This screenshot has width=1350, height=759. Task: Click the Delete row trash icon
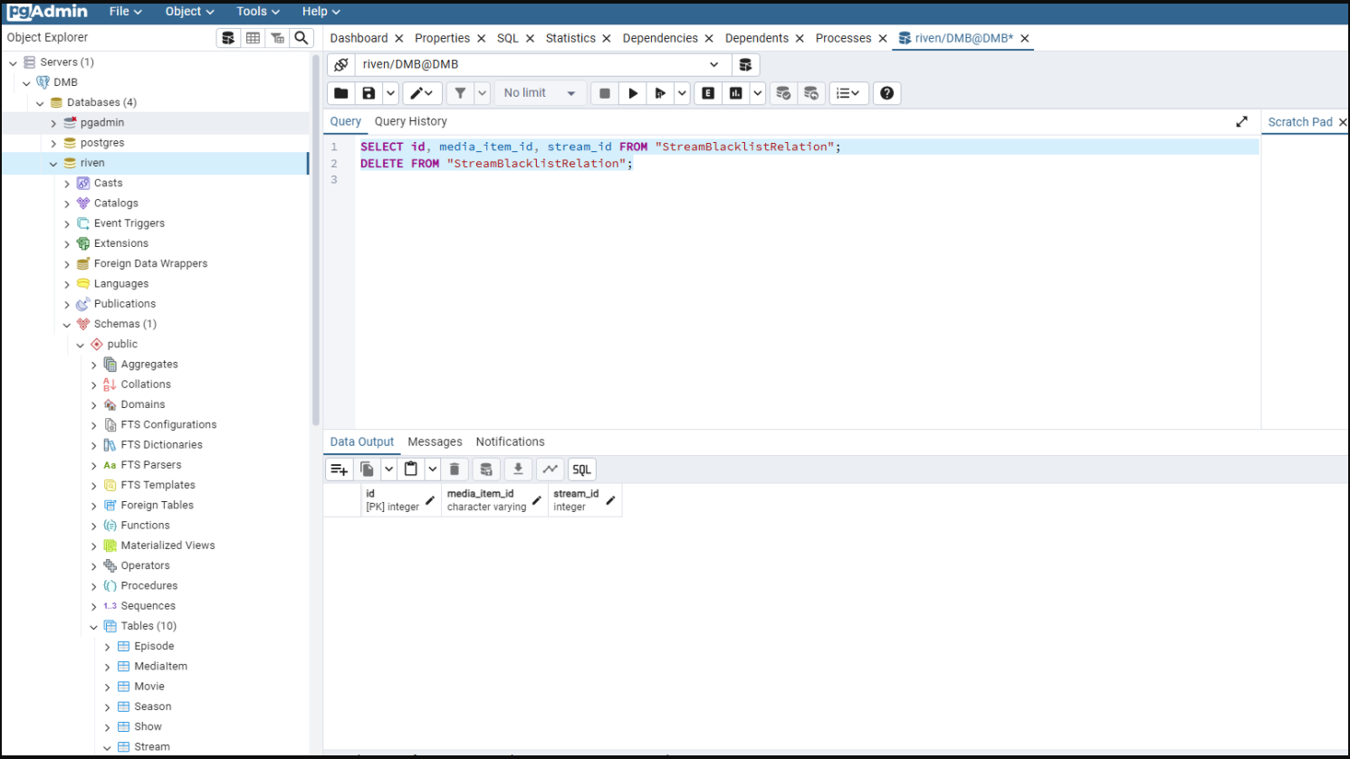tap(455, 470)
